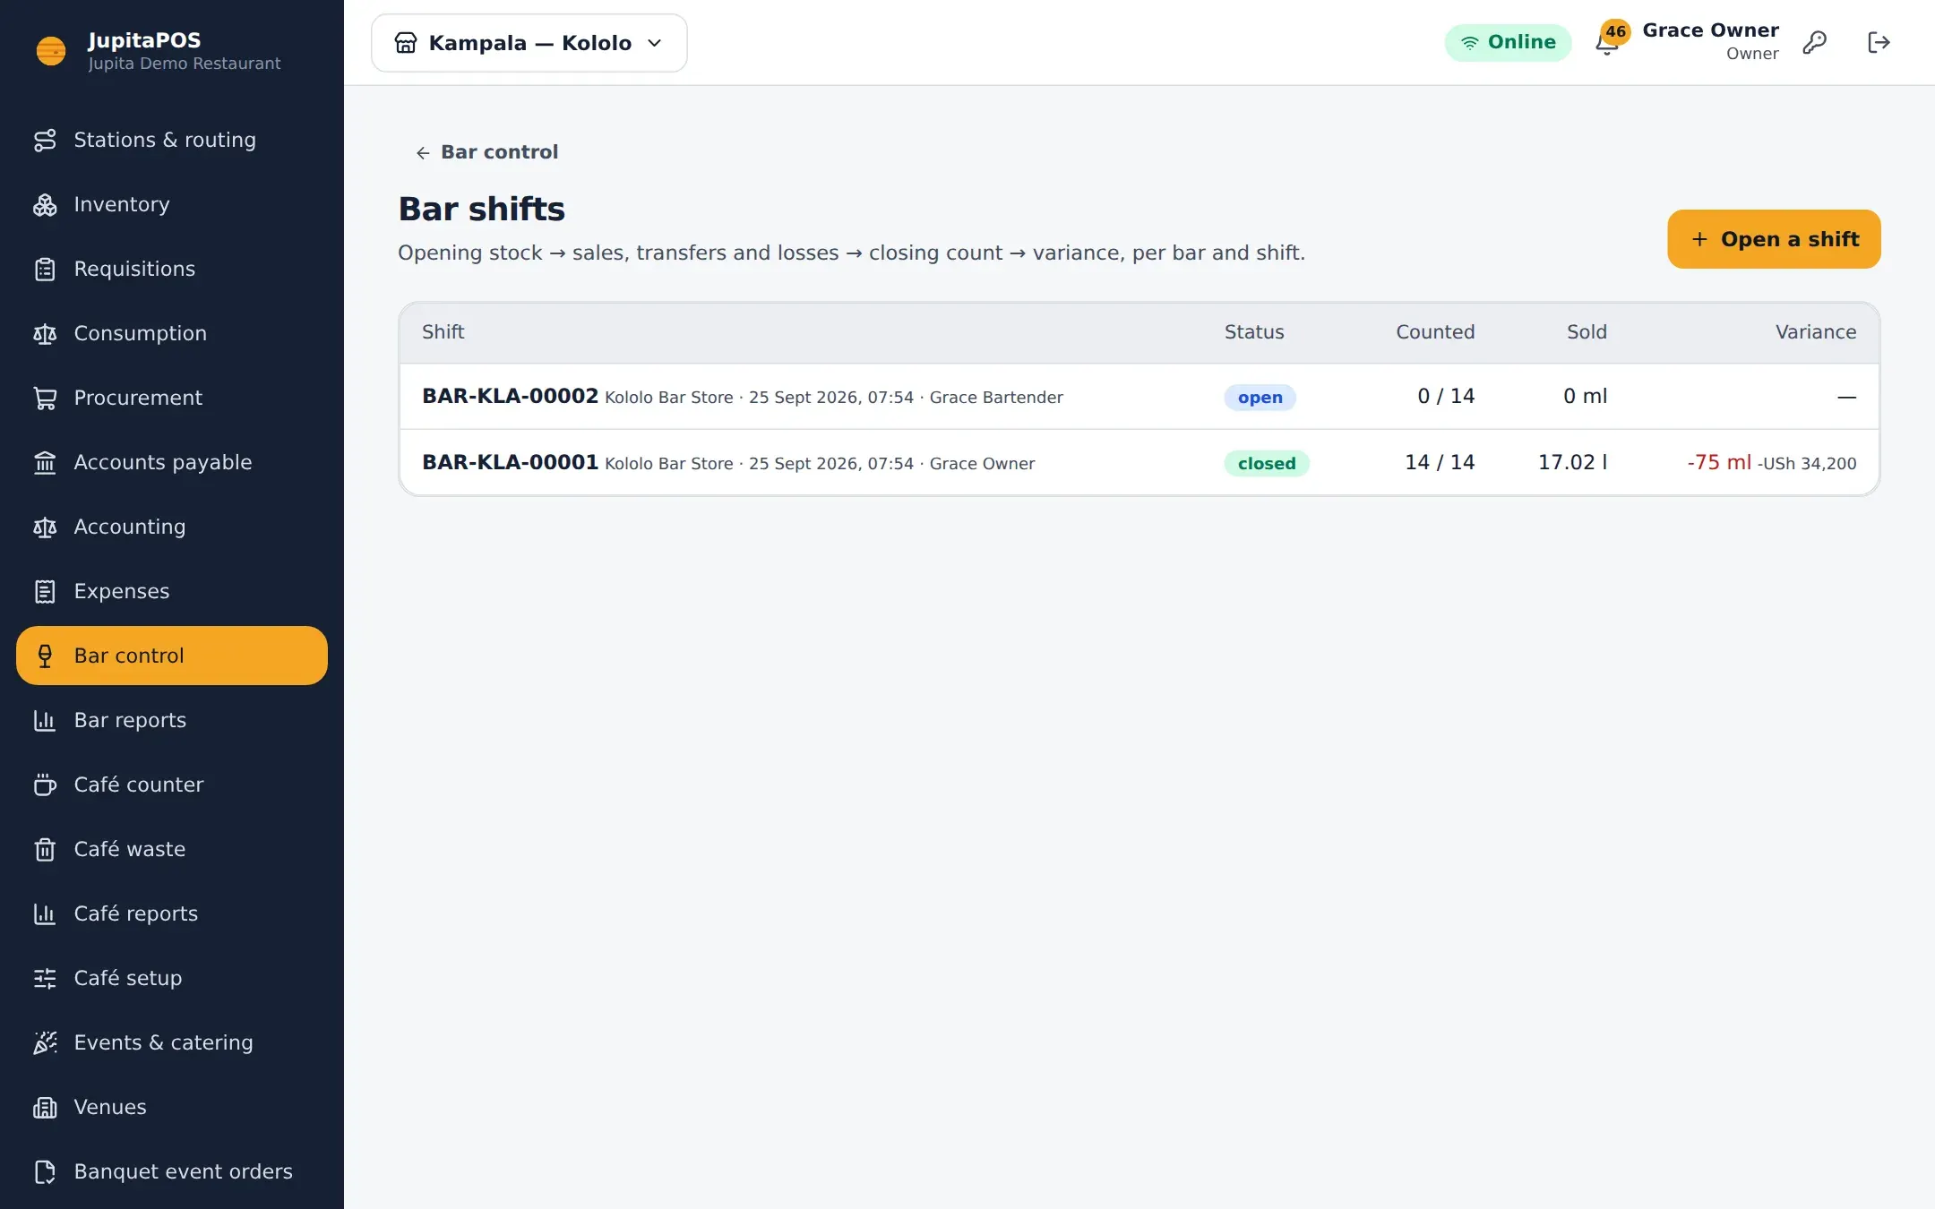1935x1209 pixels.
Task: Click the Stations & routing sidebar icon
Action: point(45,141)
